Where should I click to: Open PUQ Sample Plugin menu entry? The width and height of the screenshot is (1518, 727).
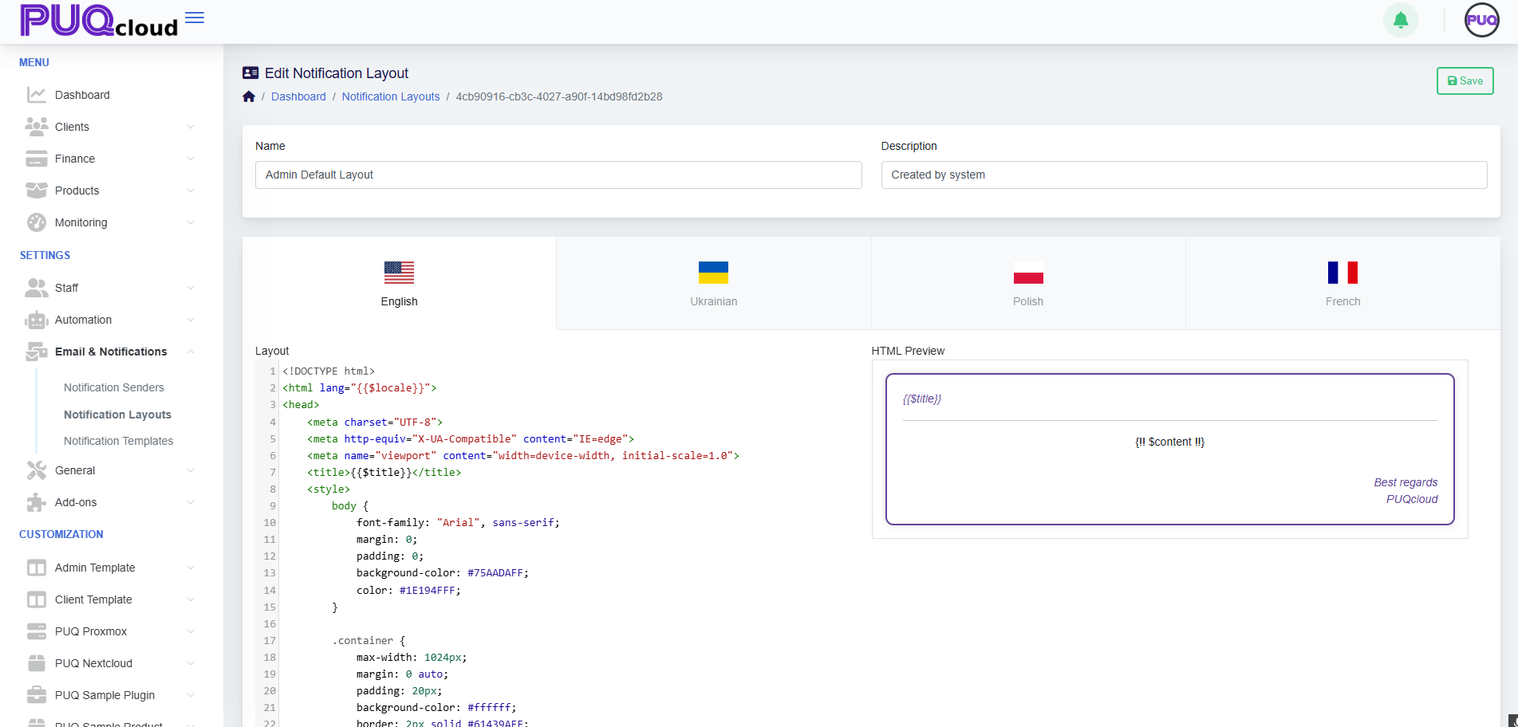pyautogui.click(x=104, y=695)
